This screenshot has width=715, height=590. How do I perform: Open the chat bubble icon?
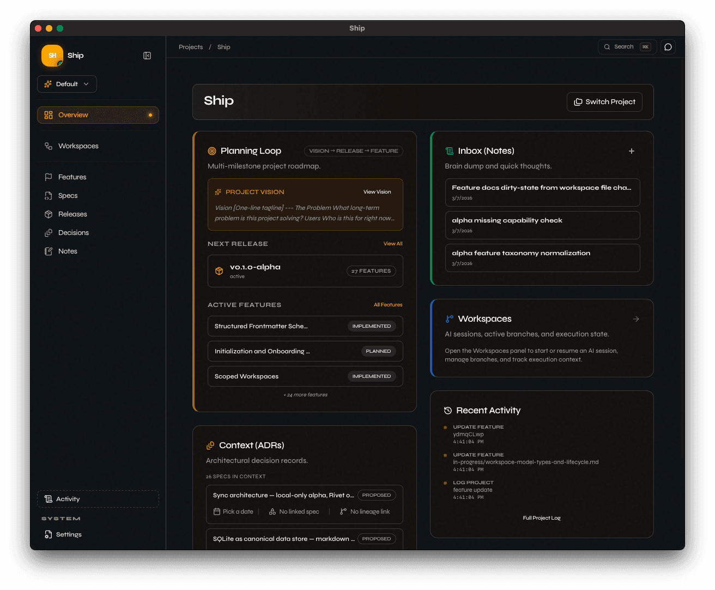point(668,47)
